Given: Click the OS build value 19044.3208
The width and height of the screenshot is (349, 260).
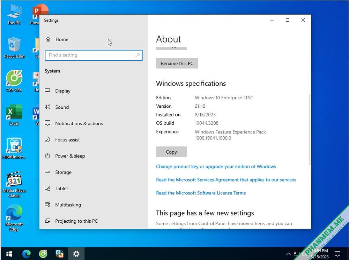Looking at the screenshot, I should 207,123.
